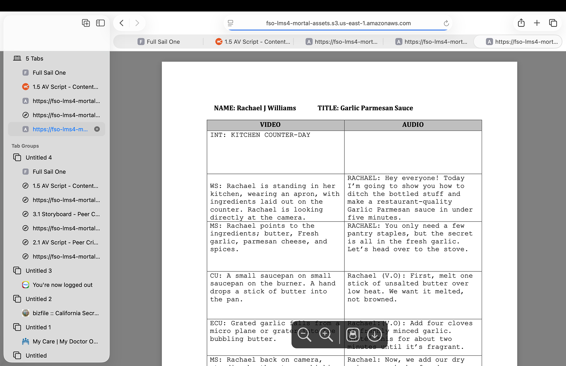Screen dimensions: 566x366
Task: Switch to the Full Sail One tab
Action: [159, 42]
